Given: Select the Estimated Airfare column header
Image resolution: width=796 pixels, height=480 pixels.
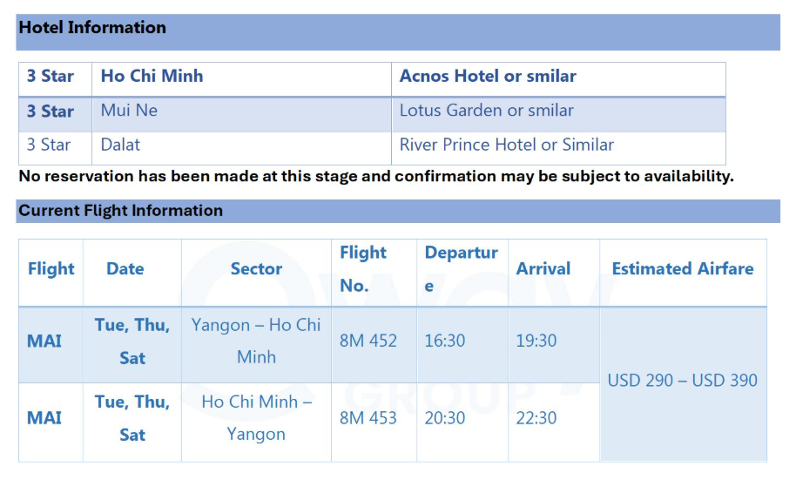Looking at the screenshot, I should click(683, 269).
